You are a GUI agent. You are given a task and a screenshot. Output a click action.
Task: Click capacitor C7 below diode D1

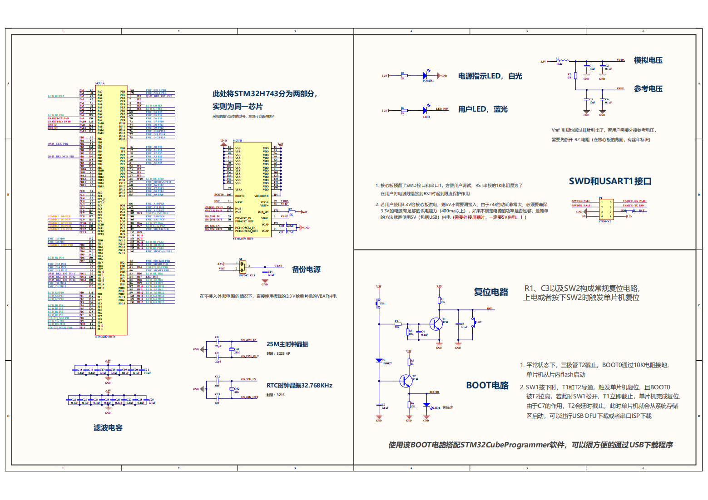click(x=379, y=405)
